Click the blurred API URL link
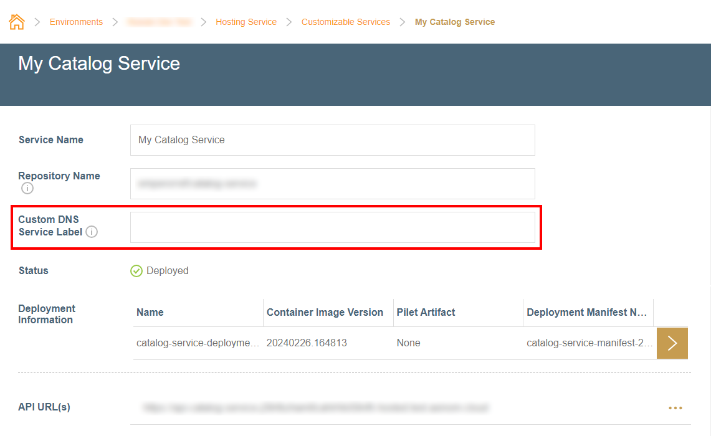The height and width of the screenshot is (436, 711). click(316, 408)
